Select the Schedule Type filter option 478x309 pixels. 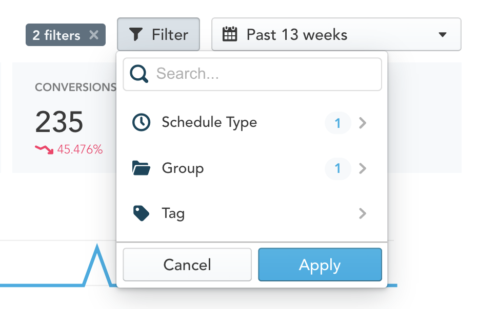click(252, 123)
